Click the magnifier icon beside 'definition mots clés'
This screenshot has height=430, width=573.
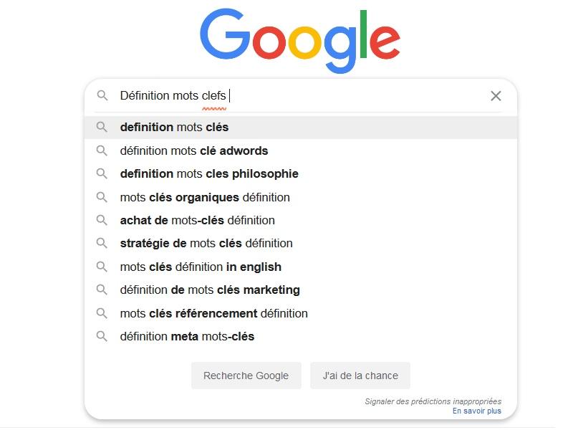click(x=102, y=128)
